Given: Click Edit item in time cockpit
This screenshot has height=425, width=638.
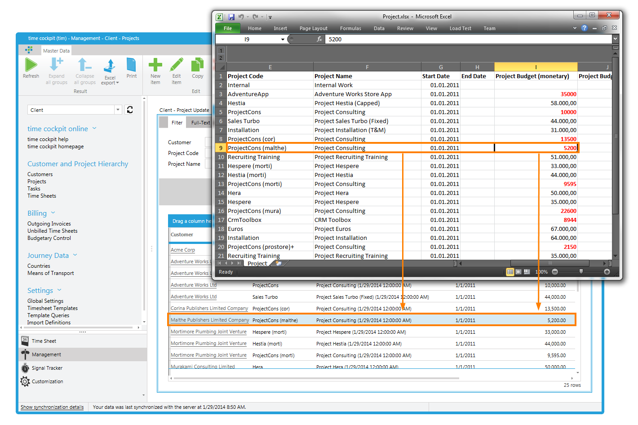Looking at the screenshot, I should point(177,71).
